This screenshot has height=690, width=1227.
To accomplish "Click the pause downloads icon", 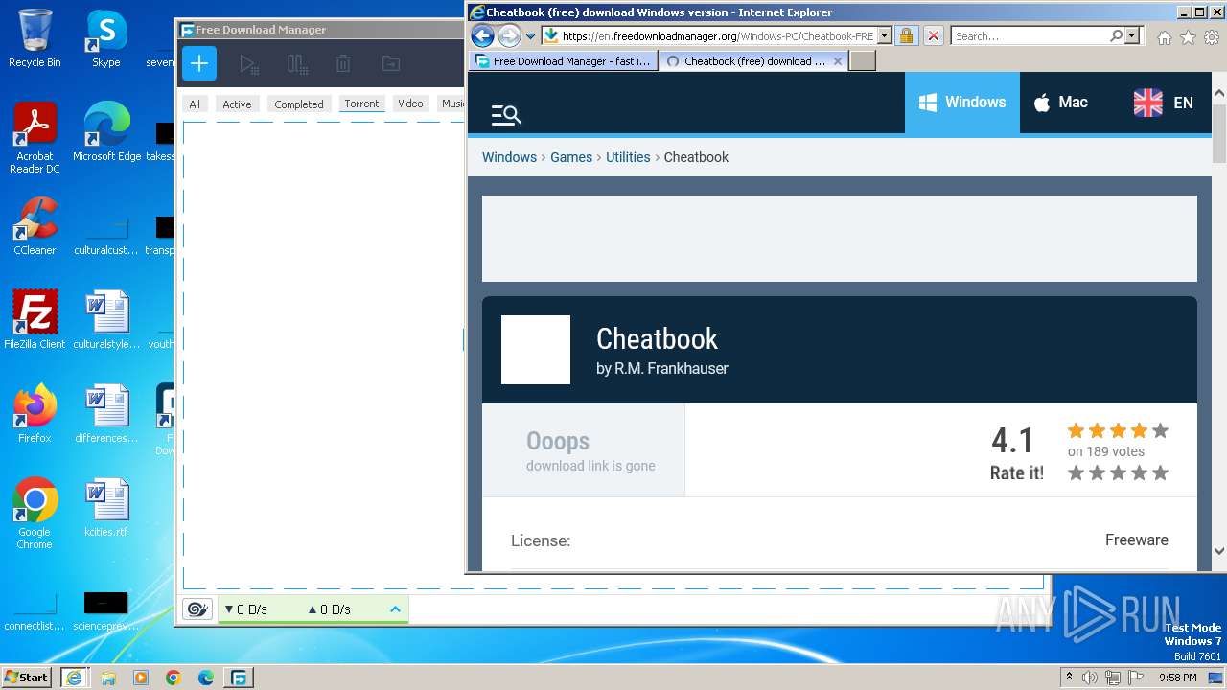I will pos(297,64).
